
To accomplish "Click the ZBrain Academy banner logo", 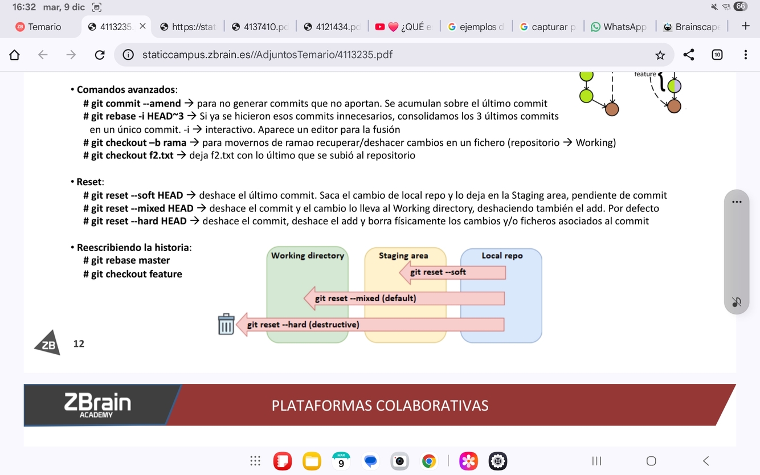I will (x=97, y=405).
